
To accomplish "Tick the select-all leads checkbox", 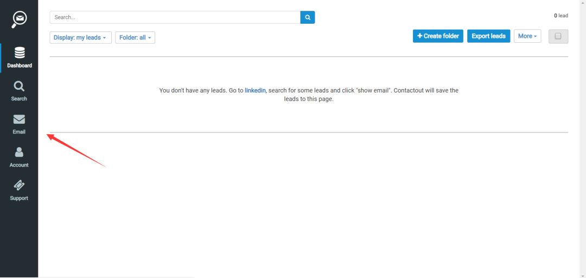I will [x=558, y=36].
